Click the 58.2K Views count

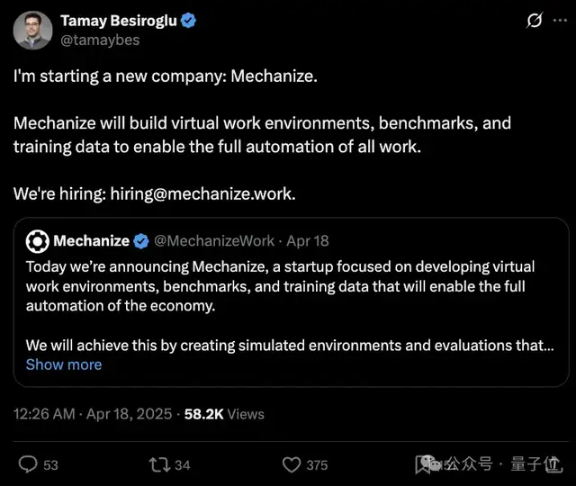pyautogui.click(x=224, y=414)
